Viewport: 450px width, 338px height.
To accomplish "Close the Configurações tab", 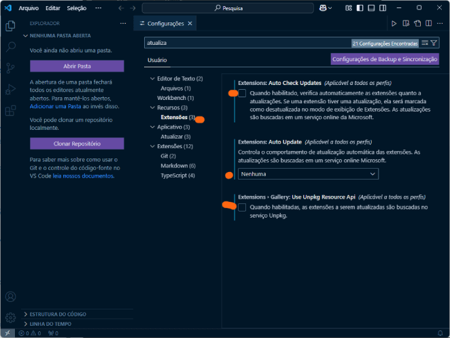I will tap(190, 24).
